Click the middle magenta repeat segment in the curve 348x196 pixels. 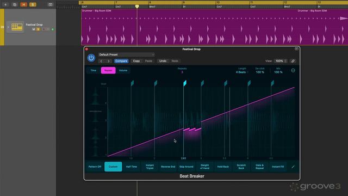pos(192,129)
